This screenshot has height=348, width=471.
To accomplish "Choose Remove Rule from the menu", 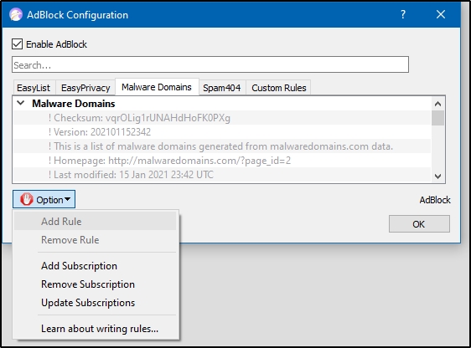I will click(x=96, y=240).
